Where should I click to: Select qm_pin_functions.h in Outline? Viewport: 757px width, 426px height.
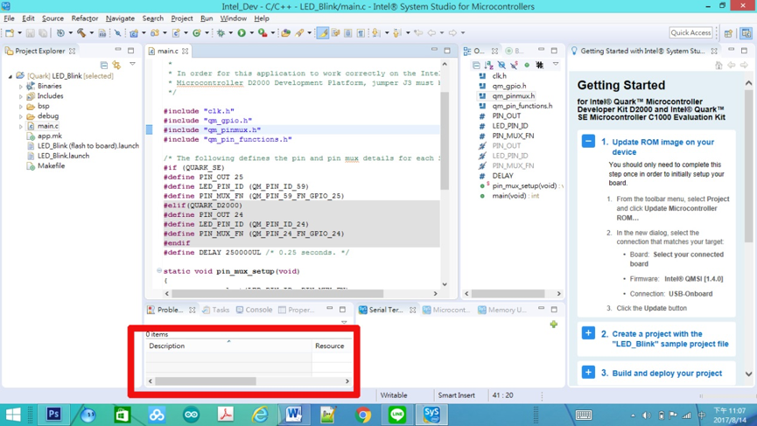click(522, 106)
